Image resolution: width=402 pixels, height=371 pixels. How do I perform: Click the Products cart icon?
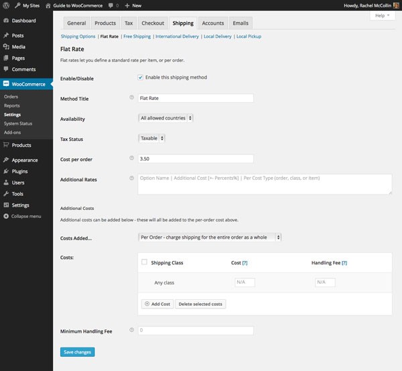point(6,145)
